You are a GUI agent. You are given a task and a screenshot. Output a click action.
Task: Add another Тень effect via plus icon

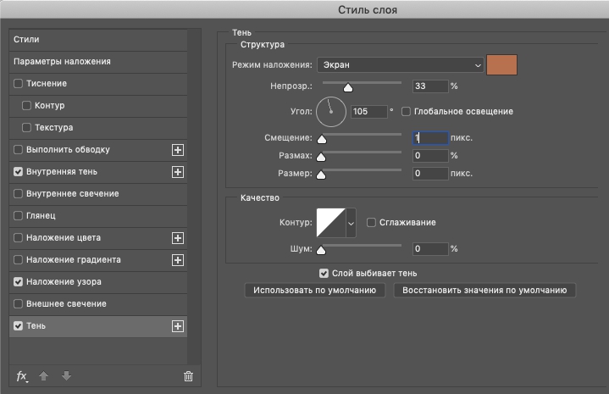178,326
